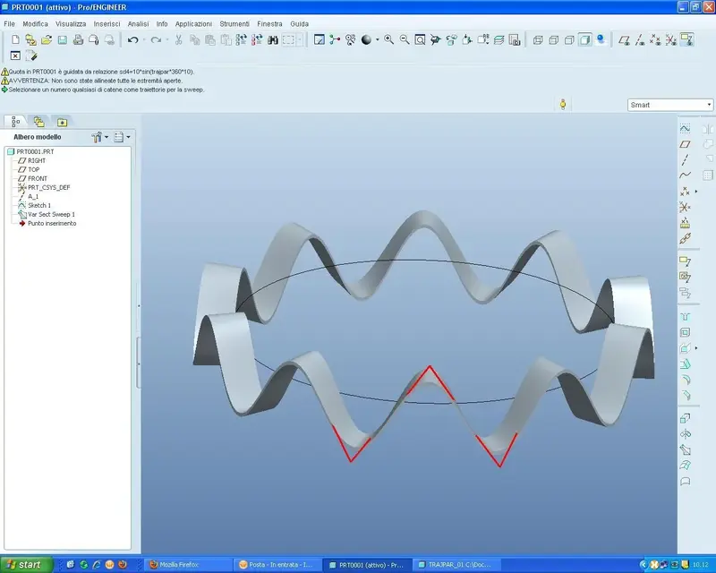Select the datum Curve tool in right toolbar
716x573 pixels.
tap(685, 175)
